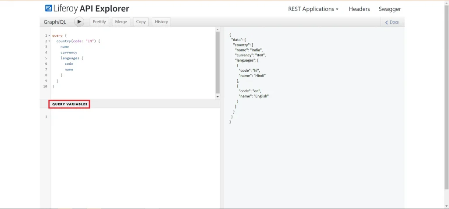Click the query editor scroll-down arrow
This screenshot has height=209, width=449.
tap(217, 96)
